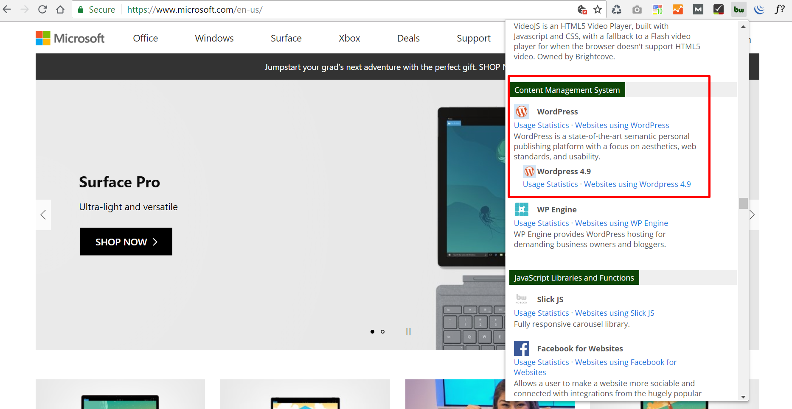The width and height of the screenshot is (792, 409).
Task: Show next carousel slide with right arrow
Action: (752, 215)
